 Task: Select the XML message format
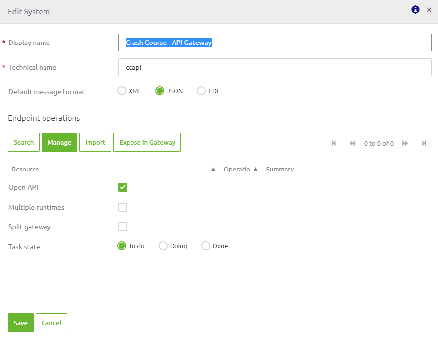tap(122, 91)
